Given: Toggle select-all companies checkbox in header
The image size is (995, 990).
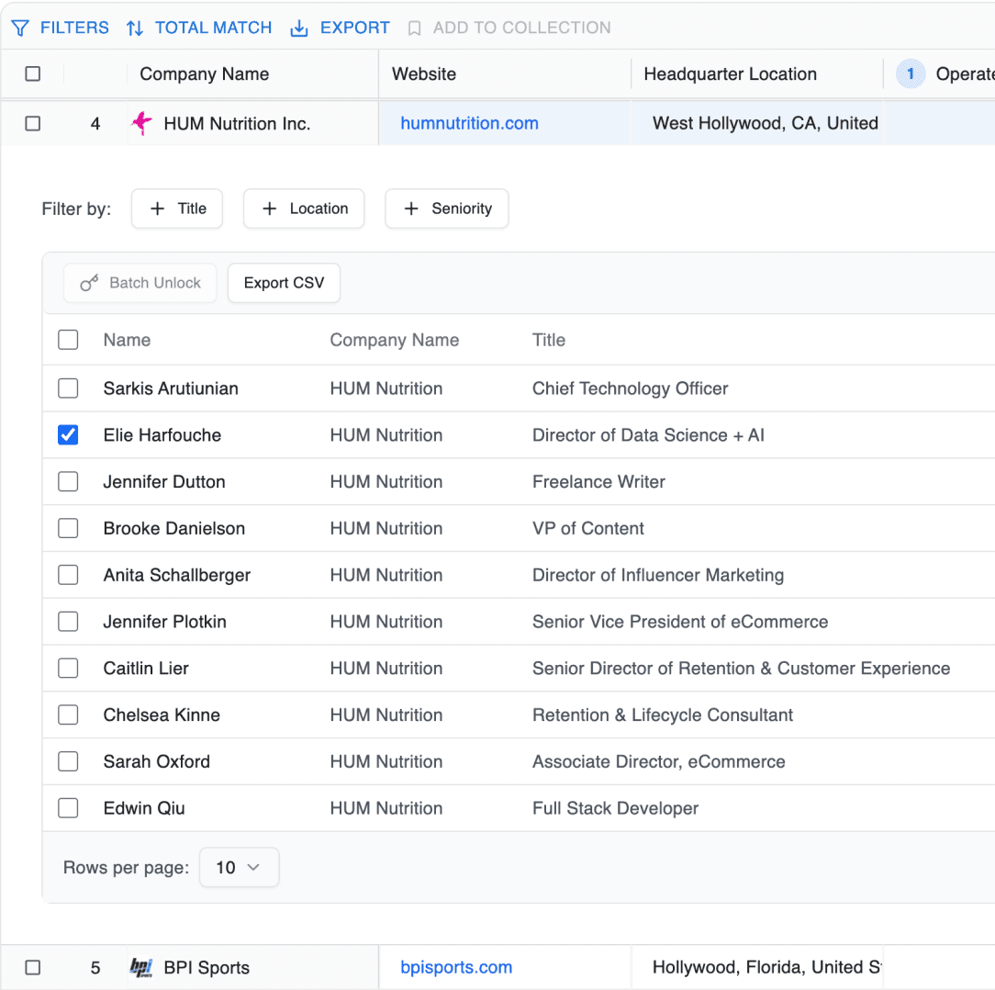Looking at the screenshot, I should 33,73.
